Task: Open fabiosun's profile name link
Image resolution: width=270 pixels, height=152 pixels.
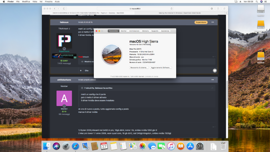Action: click(x=64, y=22)
